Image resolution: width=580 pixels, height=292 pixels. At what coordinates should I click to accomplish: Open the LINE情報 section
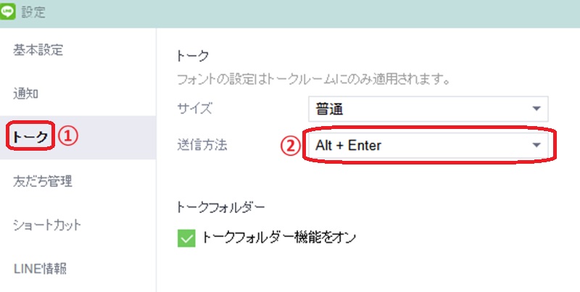click(41, 269)
